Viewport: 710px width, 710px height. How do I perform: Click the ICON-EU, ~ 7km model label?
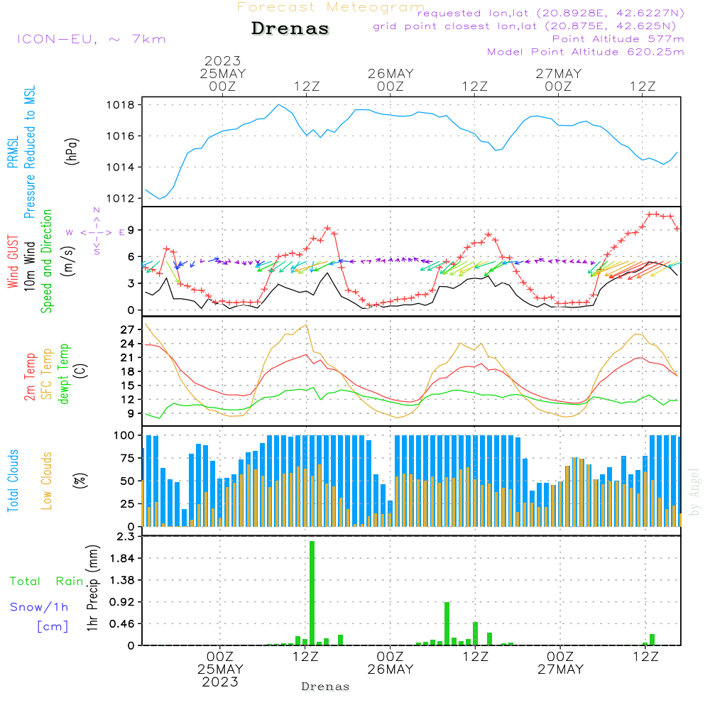(92, 39)
